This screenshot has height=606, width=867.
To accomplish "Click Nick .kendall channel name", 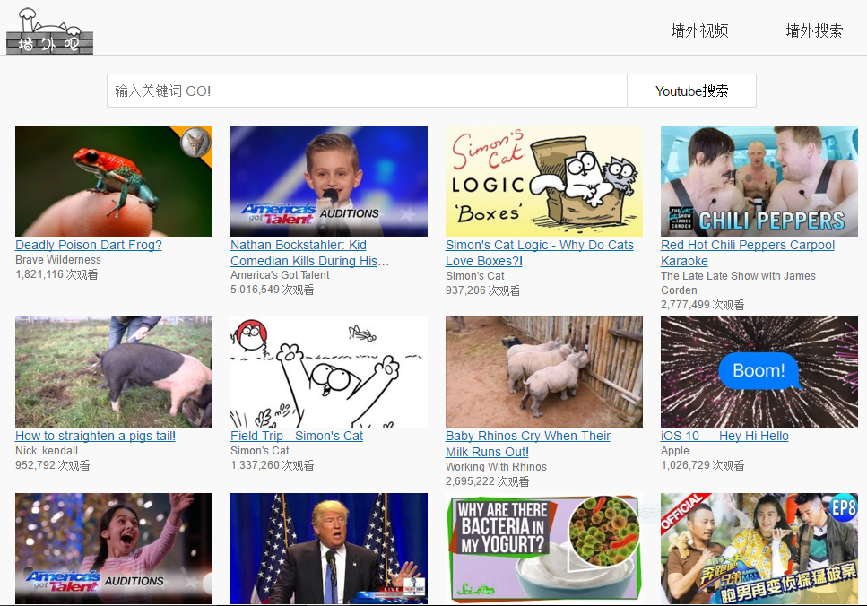I will 47,451.
